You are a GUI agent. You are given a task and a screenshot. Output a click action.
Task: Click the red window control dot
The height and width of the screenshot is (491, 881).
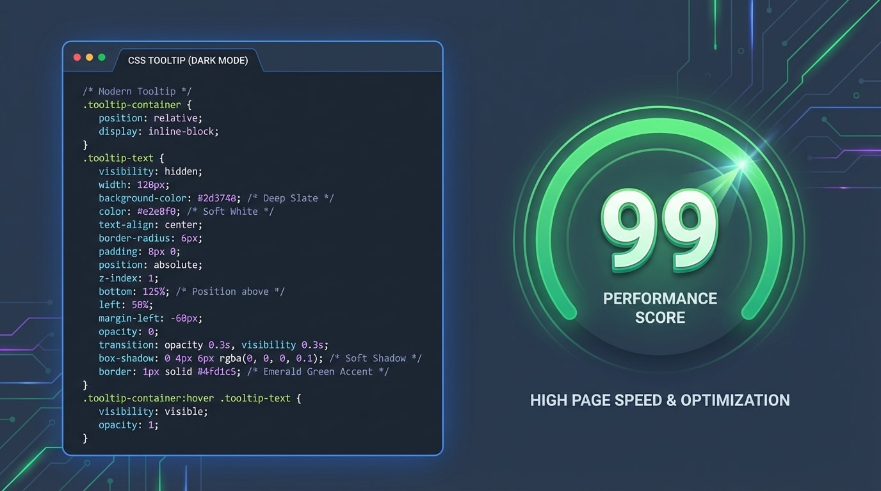(76, 56)
